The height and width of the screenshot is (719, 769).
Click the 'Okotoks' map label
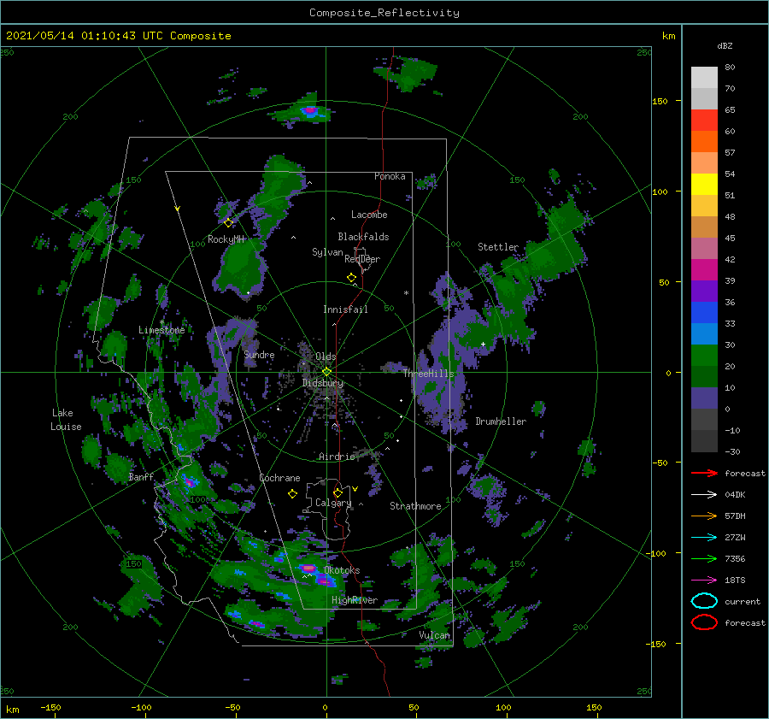pyautogui.click(x=342, y=570)
